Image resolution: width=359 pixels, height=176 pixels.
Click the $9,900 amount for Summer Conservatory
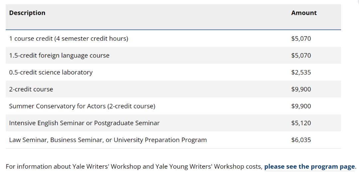(301, 106)
